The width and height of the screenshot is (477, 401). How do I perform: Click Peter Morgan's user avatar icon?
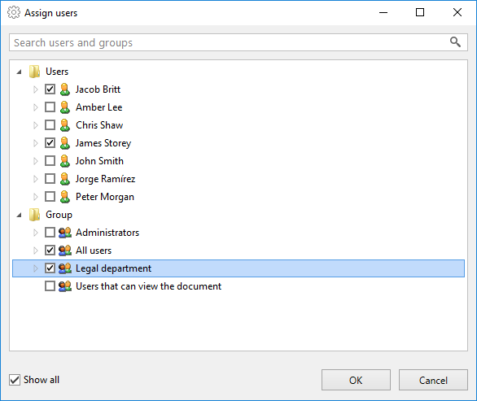point(65,197)
